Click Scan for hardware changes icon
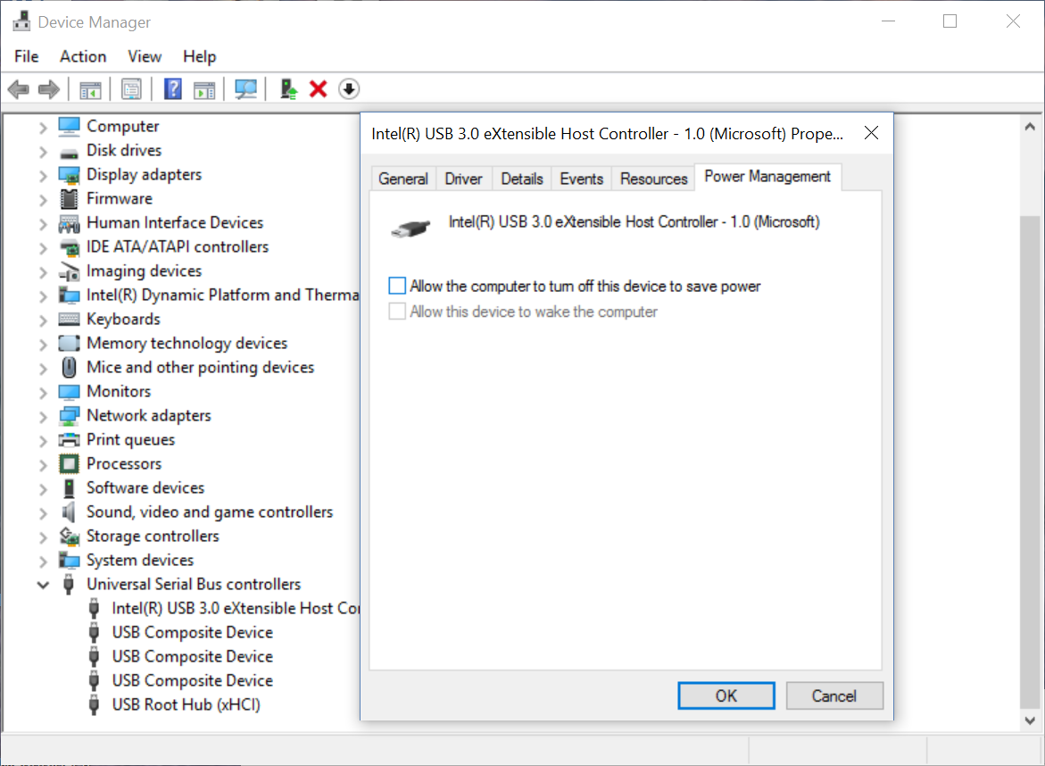1045x766 pixels. 245,89
